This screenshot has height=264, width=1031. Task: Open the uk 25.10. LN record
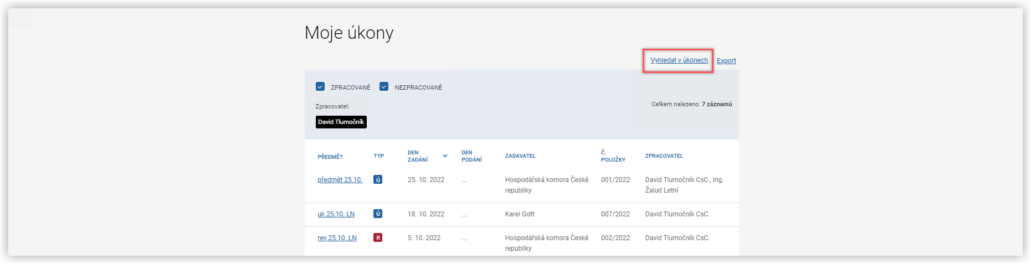pyautogui.click(x=336, y=214)
